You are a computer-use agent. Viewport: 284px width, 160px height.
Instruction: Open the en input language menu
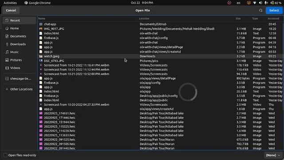pyautogui.click(x=238, y=3)
